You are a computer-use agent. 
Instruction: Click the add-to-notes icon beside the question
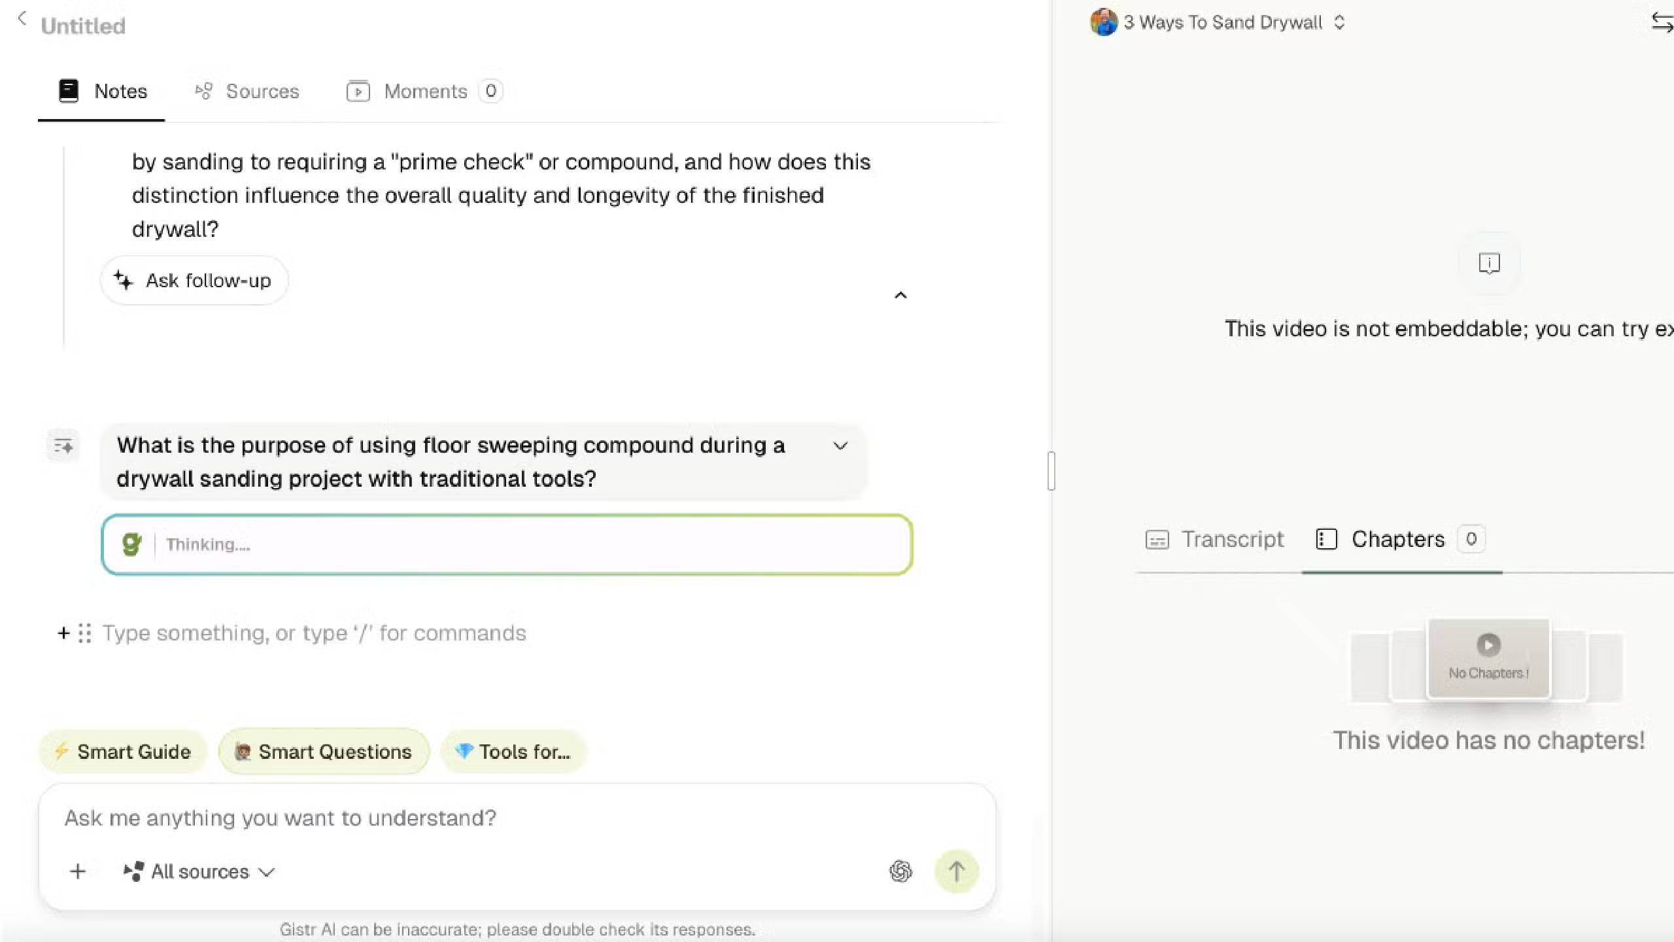coord(63,446)
